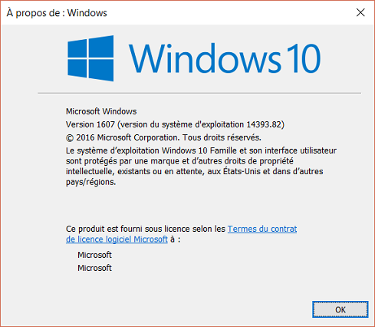Select the Microsoft Windows label
This screenshot has width=375, height=327.
[101, 111]
